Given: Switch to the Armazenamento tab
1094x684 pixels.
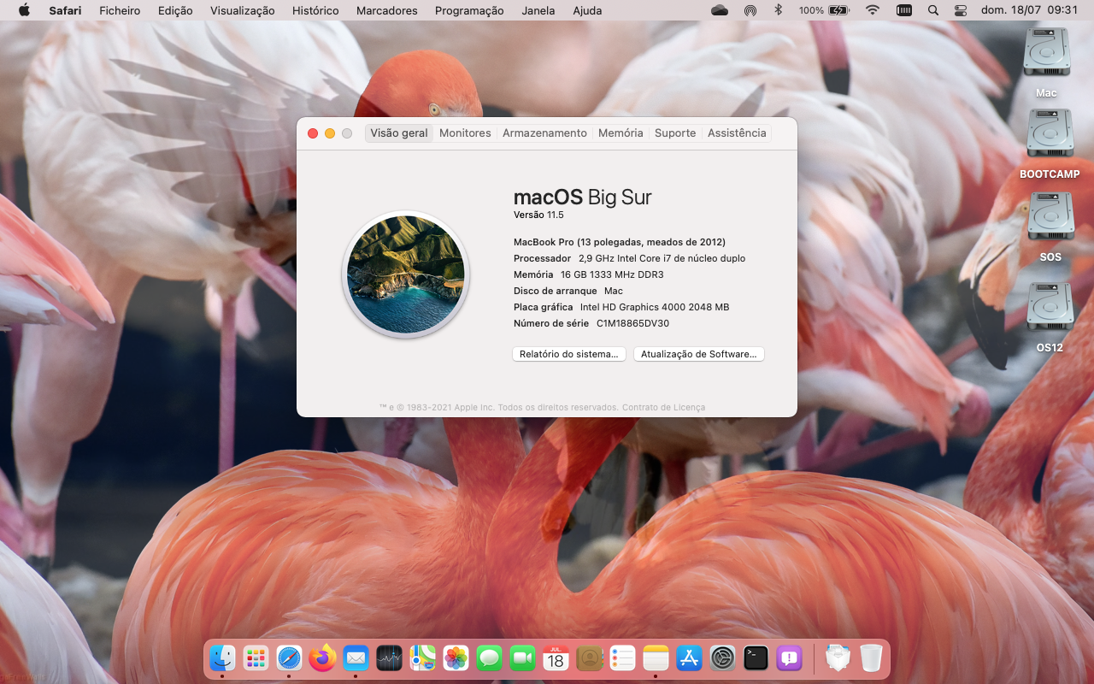Looking at the screenshot, I should coord(544,133).
